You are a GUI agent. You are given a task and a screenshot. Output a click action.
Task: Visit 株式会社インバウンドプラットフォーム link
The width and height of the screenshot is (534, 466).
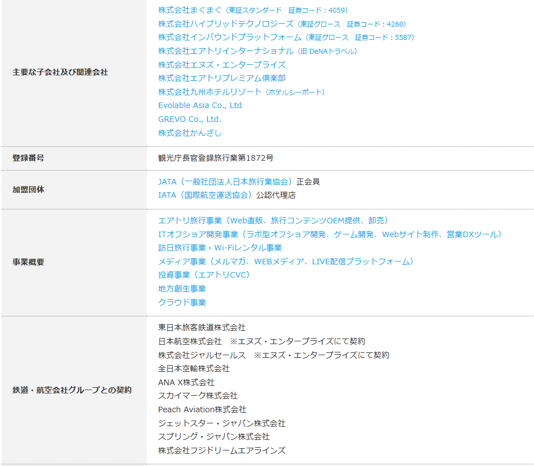286,38
